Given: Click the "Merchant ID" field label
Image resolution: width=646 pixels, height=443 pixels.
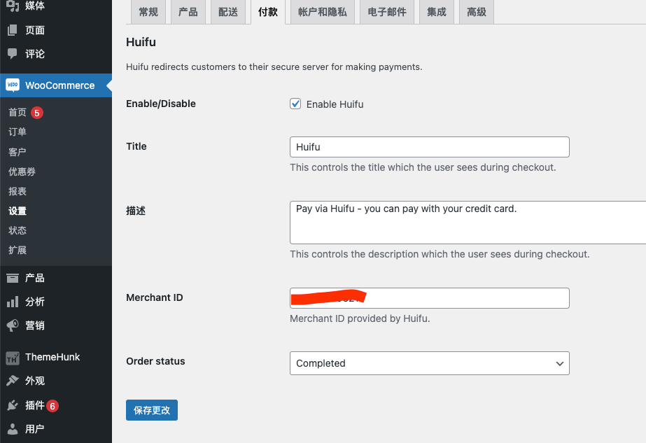Looking at the screenshot, I should coord(155,297).
